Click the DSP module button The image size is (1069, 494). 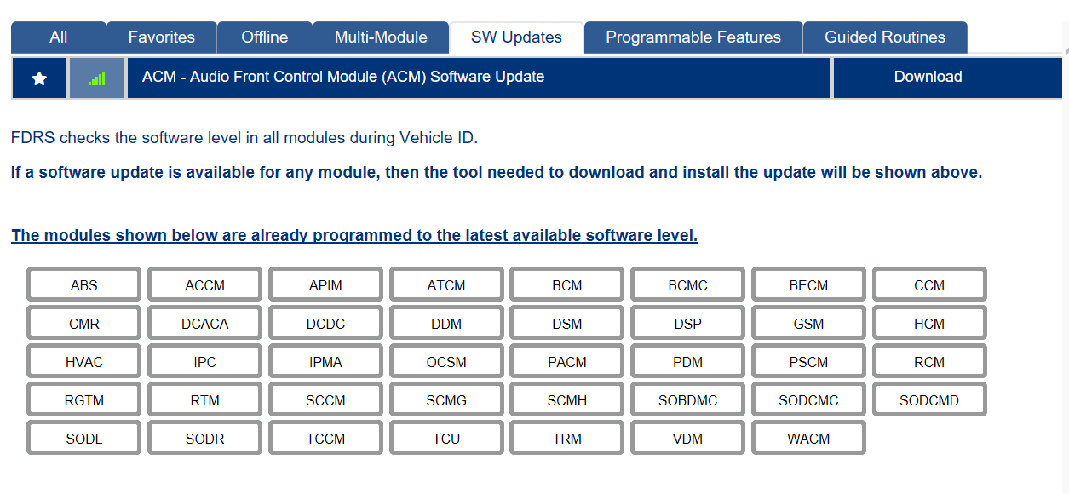point(687,323)
